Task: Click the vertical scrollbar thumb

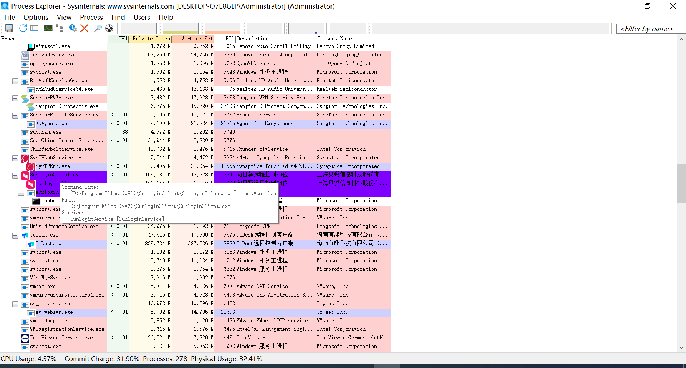Action: (681, 184)
